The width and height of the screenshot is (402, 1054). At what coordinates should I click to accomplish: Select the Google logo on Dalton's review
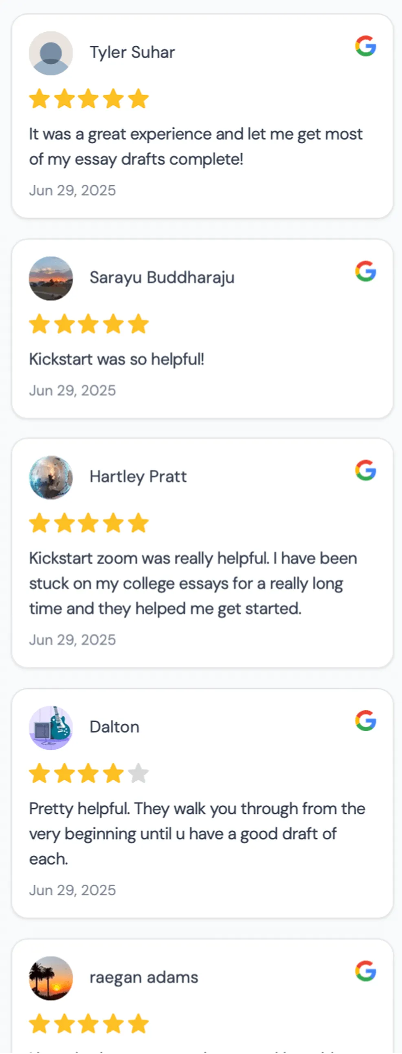[366, 721]
